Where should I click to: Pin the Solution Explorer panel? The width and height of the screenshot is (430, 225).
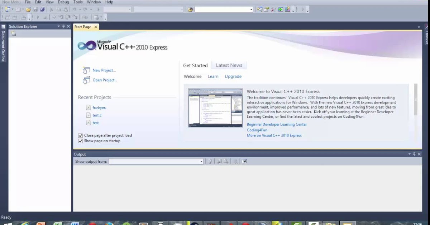click(x=63, y=26)
